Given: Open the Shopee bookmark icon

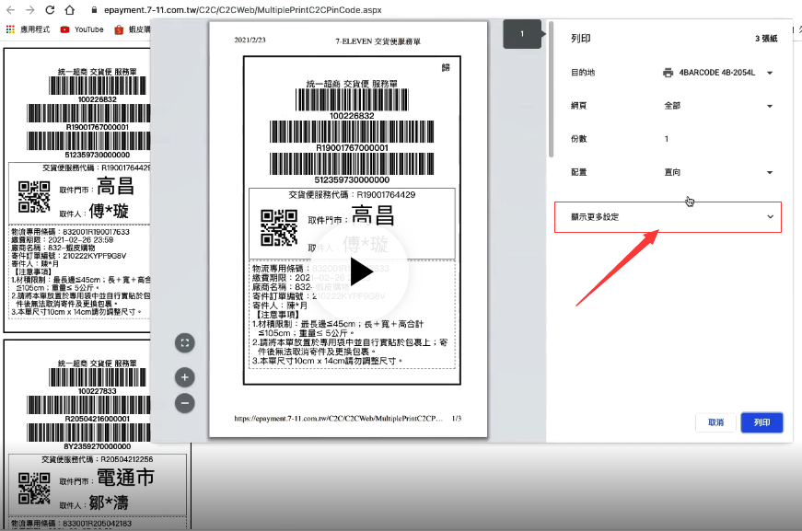Looking at the screenshot, I should [x=119, y=29].
